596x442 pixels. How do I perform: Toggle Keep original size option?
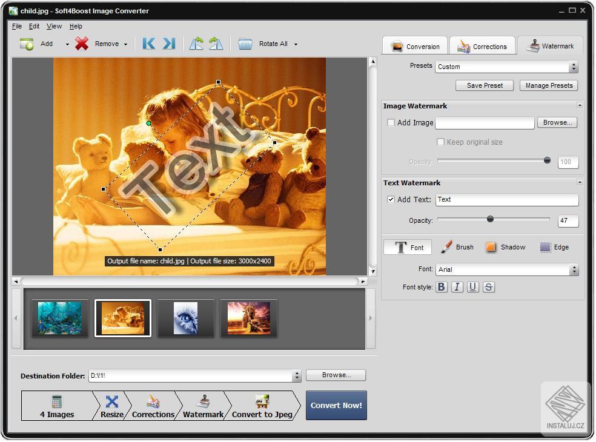[440, 142]
